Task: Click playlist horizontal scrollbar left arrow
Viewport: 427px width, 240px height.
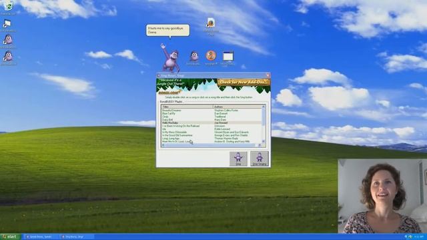Action: click(x=163, y=145)
